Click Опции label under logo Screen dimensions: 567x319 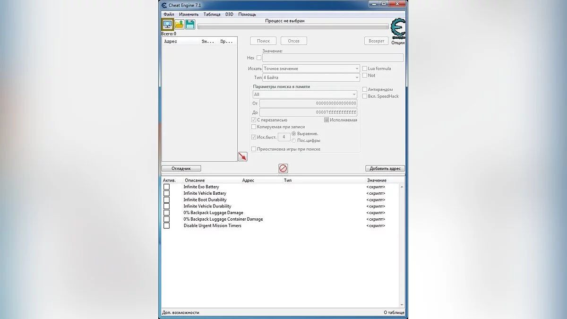(x=398, y=43)
